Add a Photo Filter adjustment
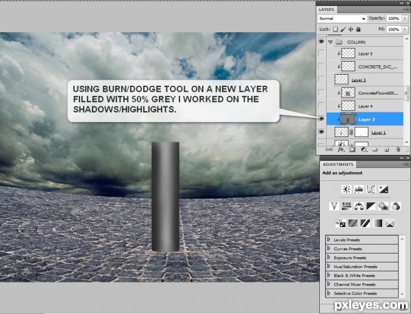The height and width of the screenshot is (314, 411). [383, 206]
